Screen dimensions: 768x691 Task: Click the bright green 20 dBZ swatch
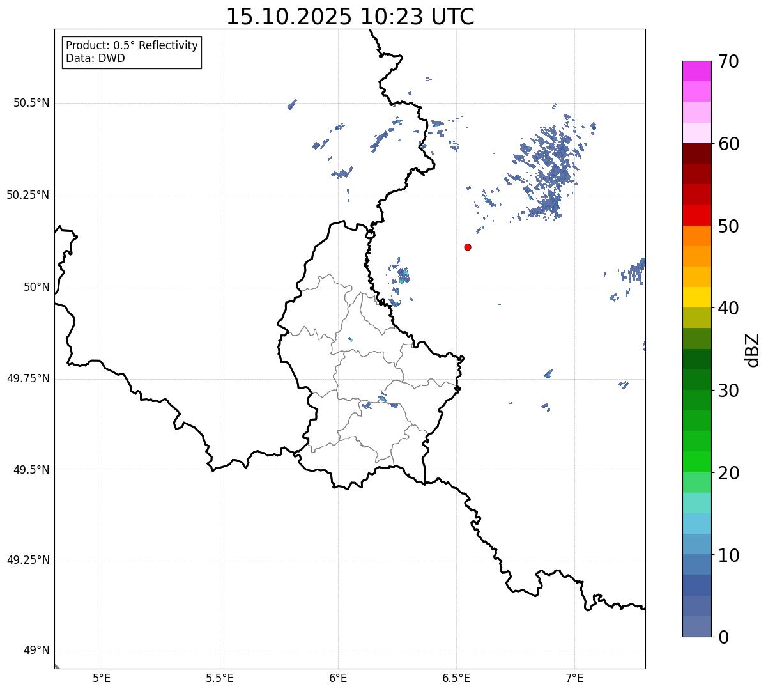coord(696,462)
